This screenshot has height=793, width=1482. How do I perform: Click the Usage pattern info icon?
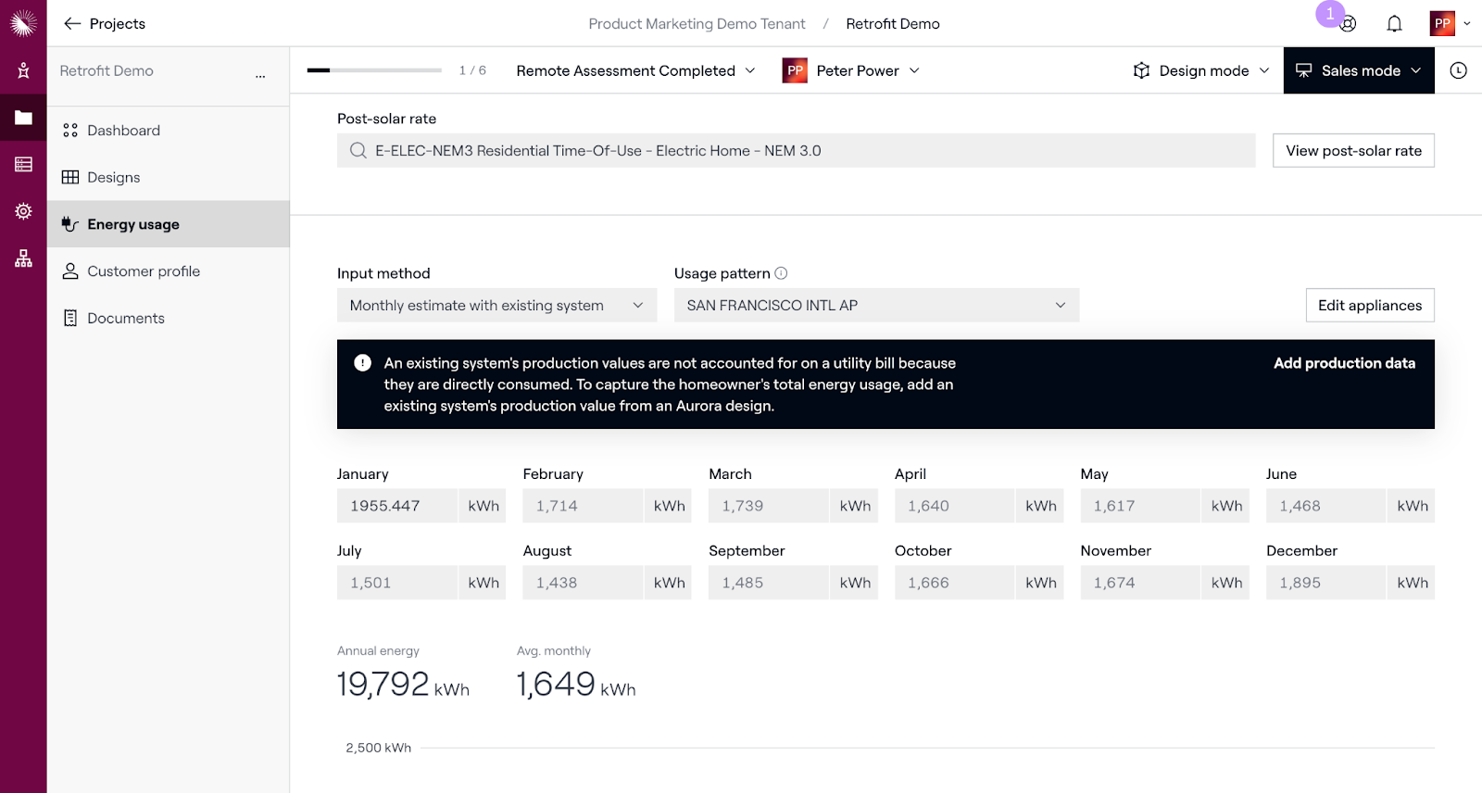[x=781, y=273]
